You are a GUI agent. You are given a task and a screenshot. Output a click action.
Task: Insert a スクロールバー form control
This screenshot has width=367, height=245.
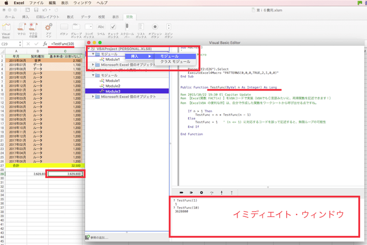(x=127, y=30)
